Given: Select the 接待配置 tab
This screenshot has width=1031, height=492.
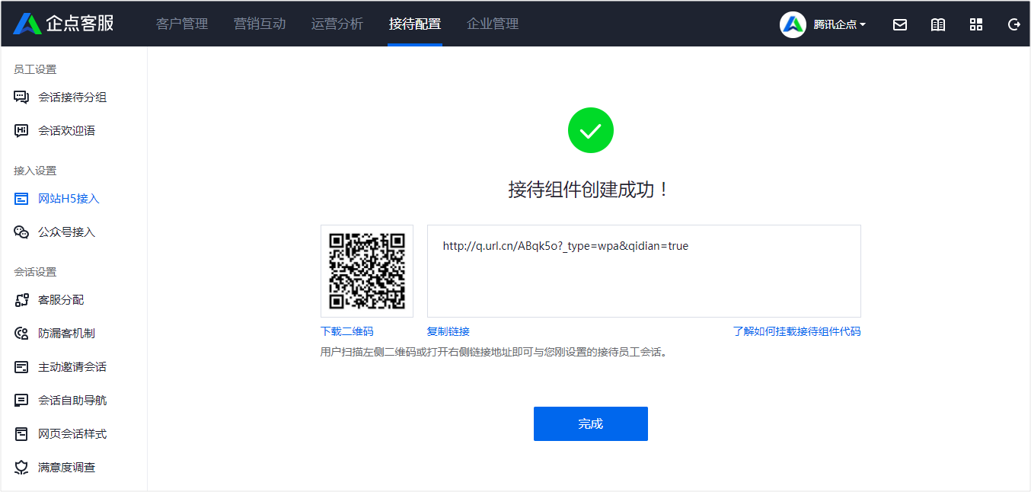Looking at the screenshot, I should tap(415, 24).
